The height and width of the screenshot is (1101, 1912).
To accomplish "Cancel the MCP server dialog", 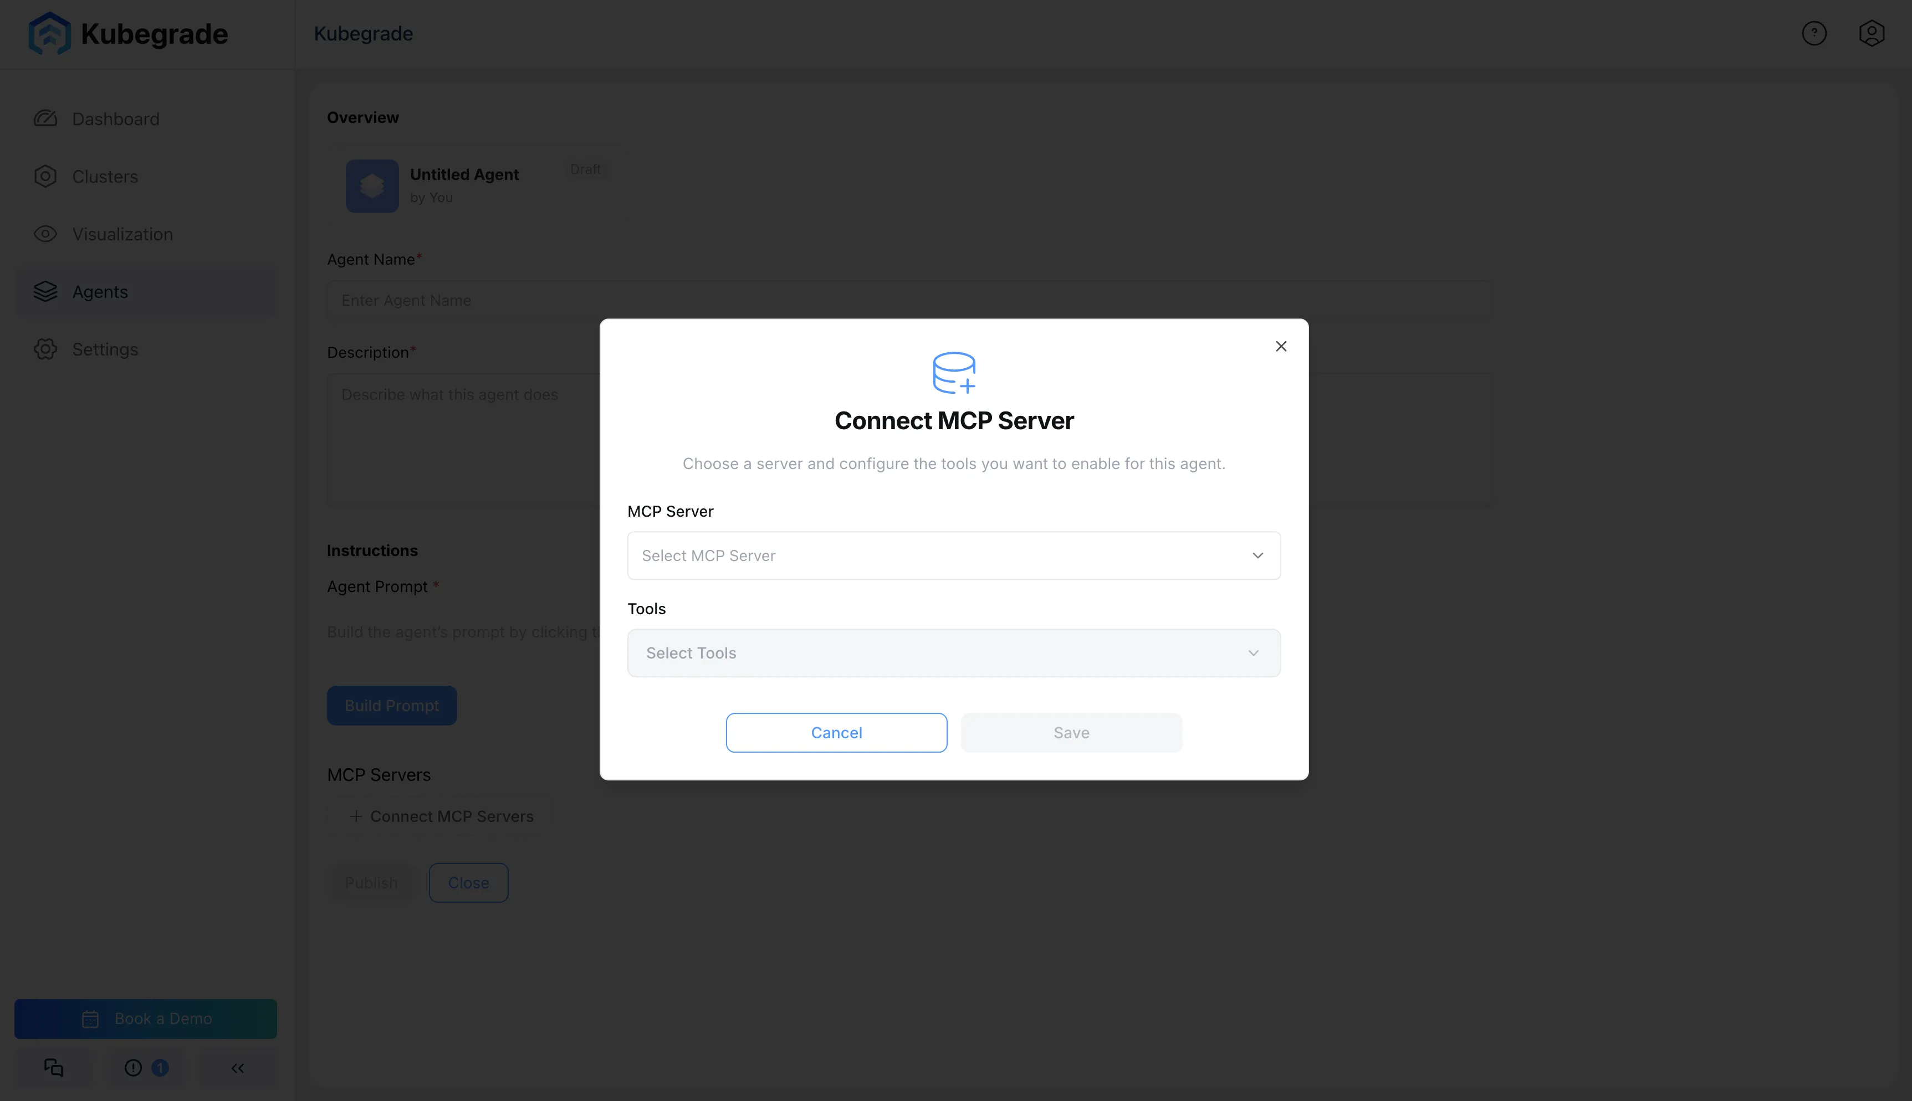I will tap(836, 732).
